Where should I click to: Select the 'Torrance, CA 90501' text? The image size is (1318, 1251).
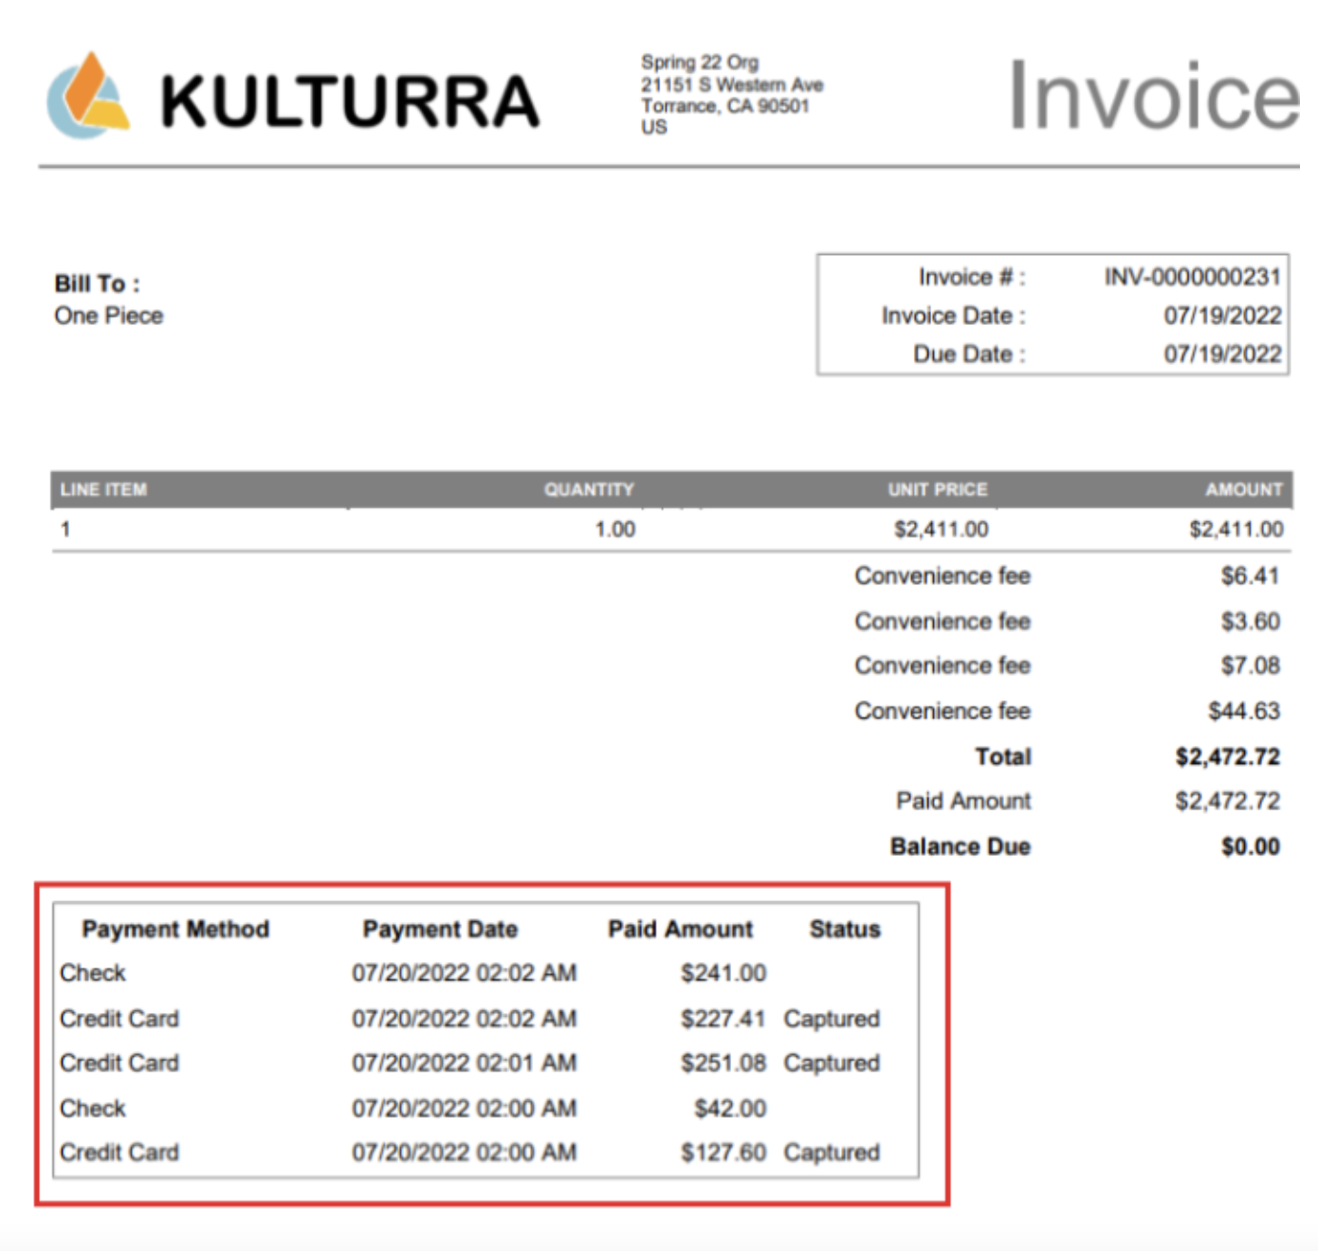(725, 106)
